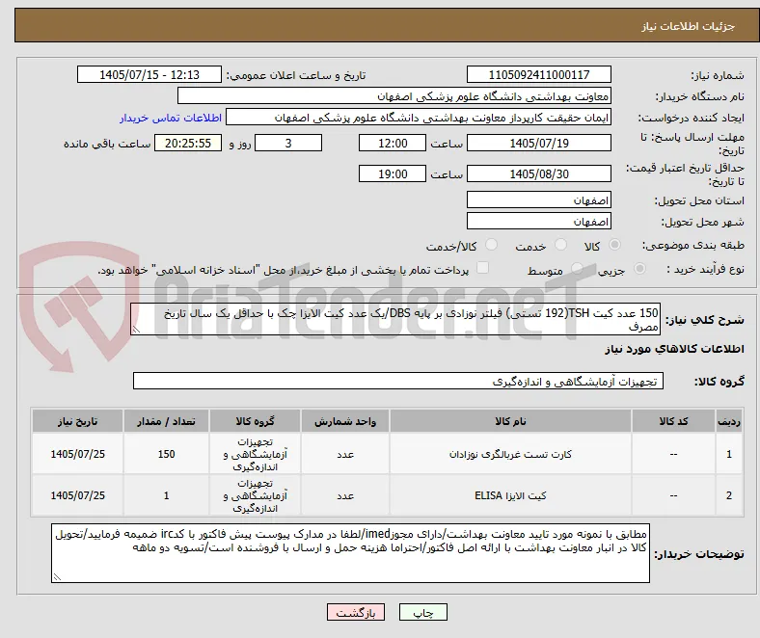Image resolution: width=760 pixels, height=638 pixels.
Task: Click the بازگشت back button
Action: [356, 612]
